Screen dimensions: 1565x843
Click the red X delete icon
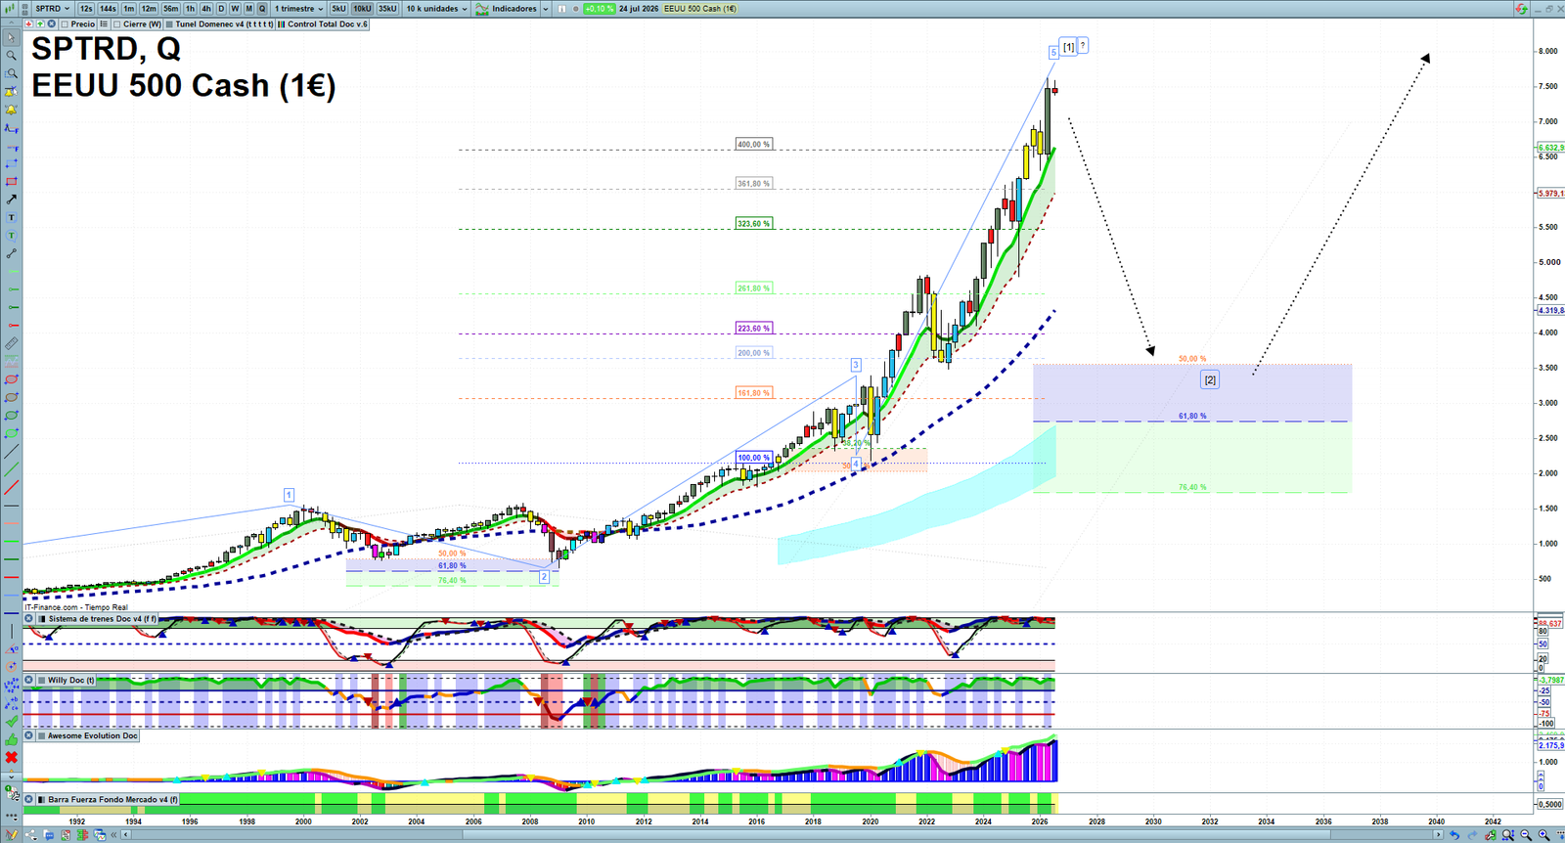click(x=11, y=758)
